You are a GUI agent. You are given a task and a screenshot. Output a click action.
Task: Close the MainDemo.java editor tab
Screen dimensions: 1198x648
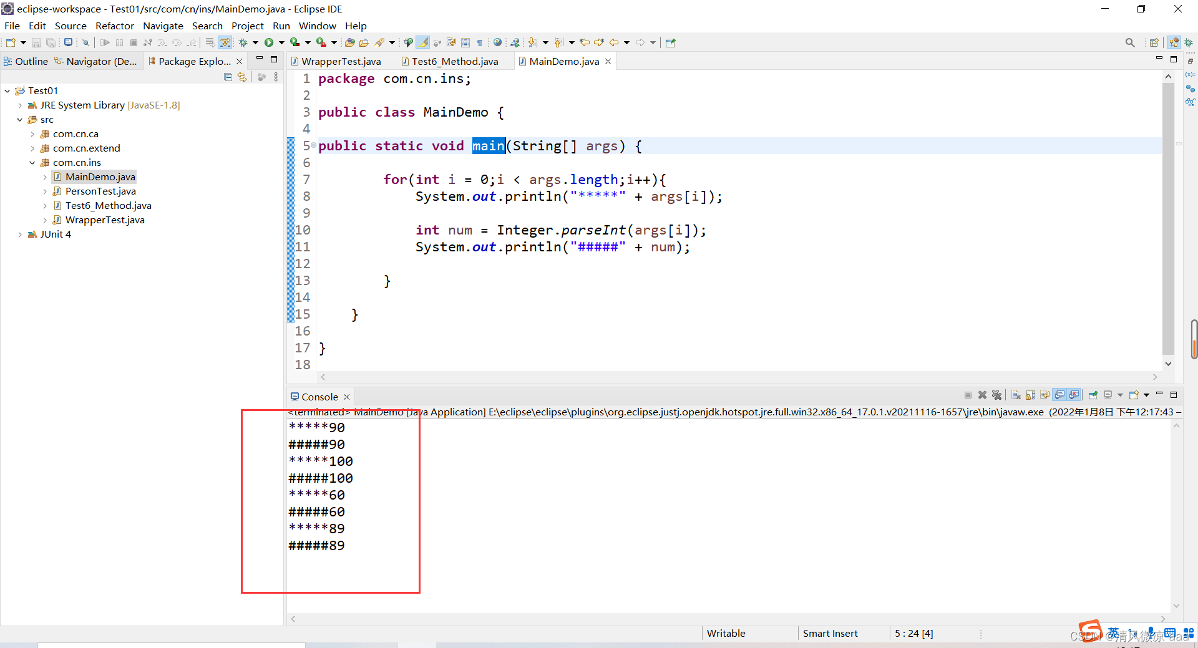click(x=608, y=61)
